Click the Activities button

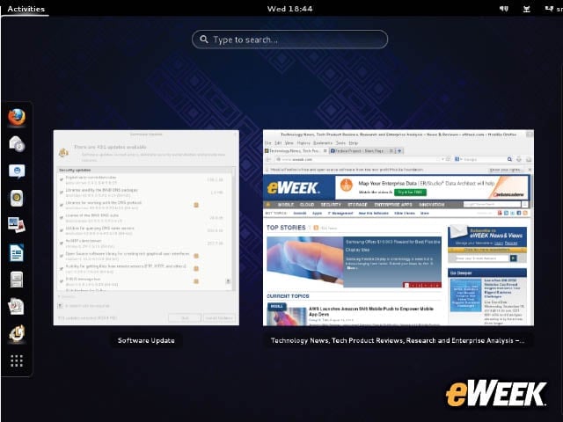point(26,9)
